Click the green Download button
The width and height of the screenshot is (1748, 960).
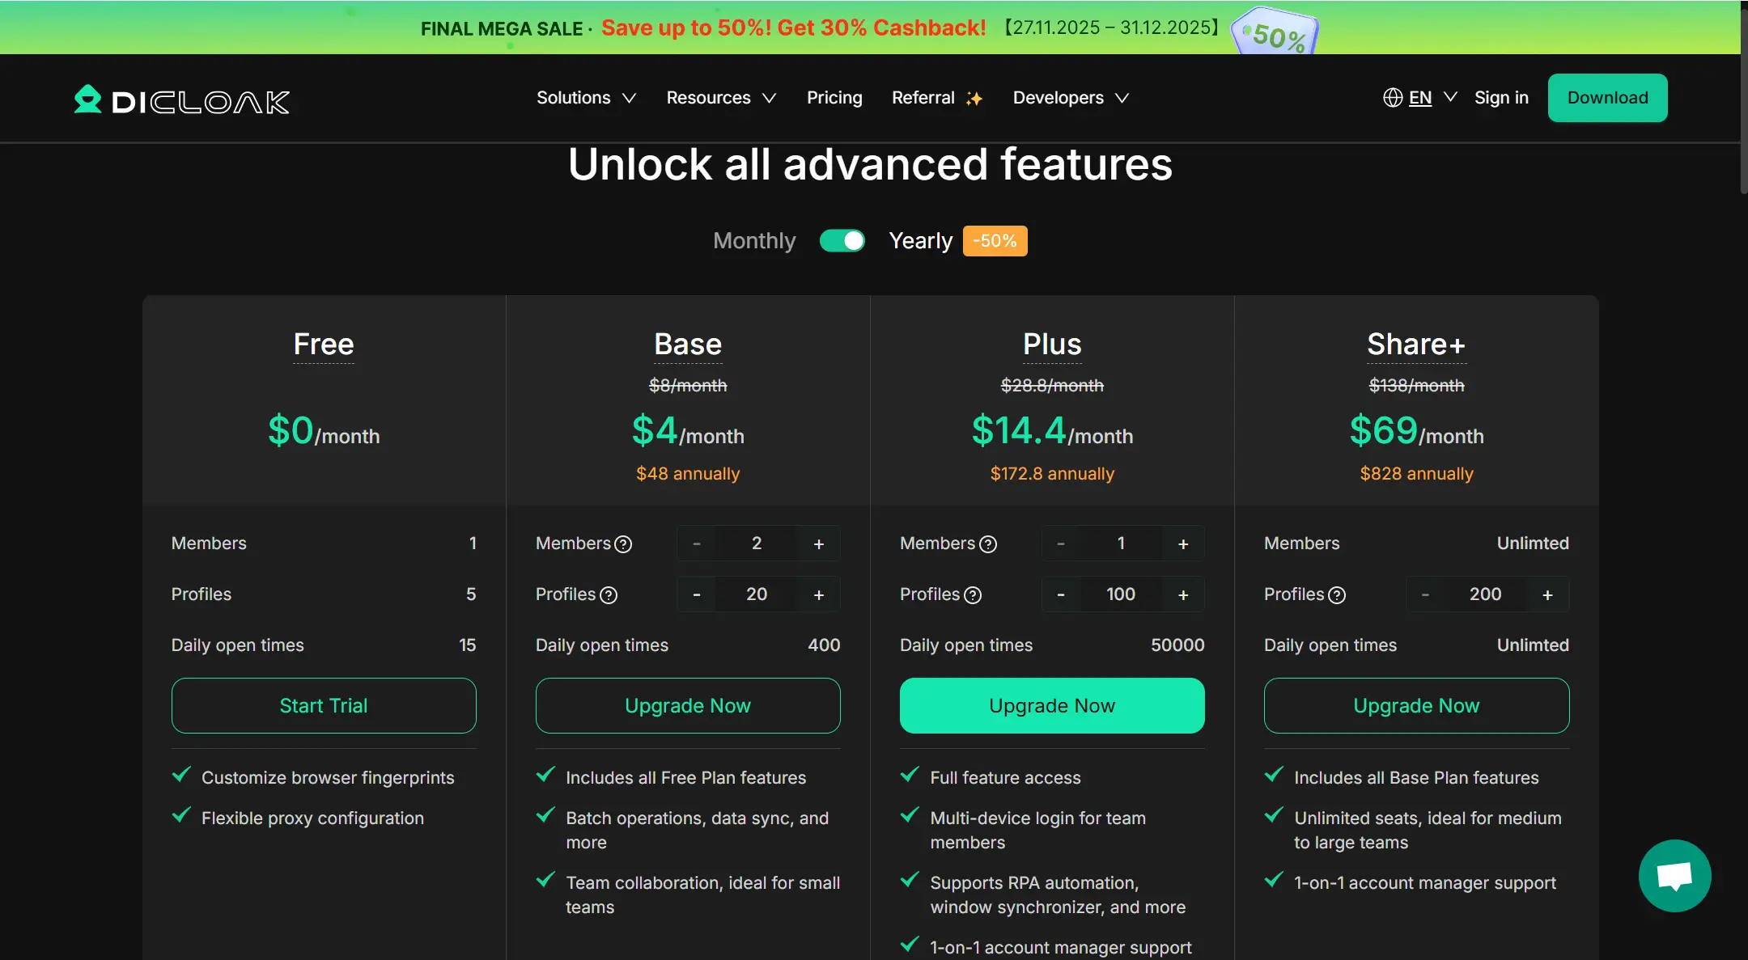tap(1607, 98)
